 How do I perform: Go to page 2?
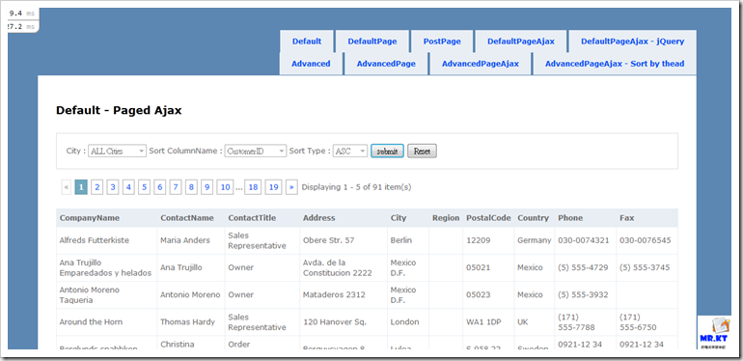(x=96, y=187)
